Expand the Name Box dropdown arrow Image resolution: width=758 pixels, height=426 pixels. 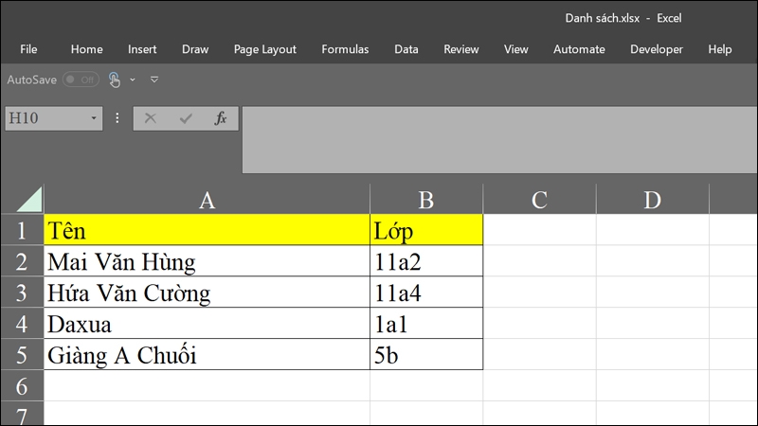pyautogui.click(x=94, y=118)
